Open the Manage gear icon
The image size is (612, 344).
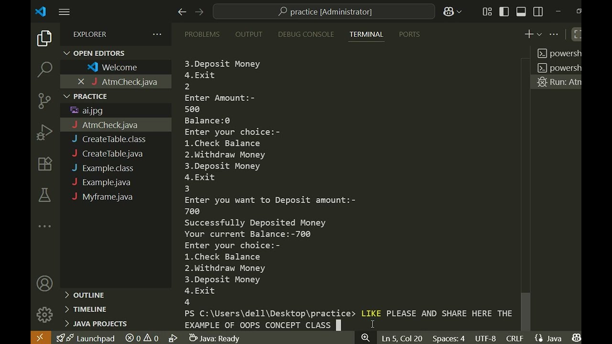tap(44, 314)
